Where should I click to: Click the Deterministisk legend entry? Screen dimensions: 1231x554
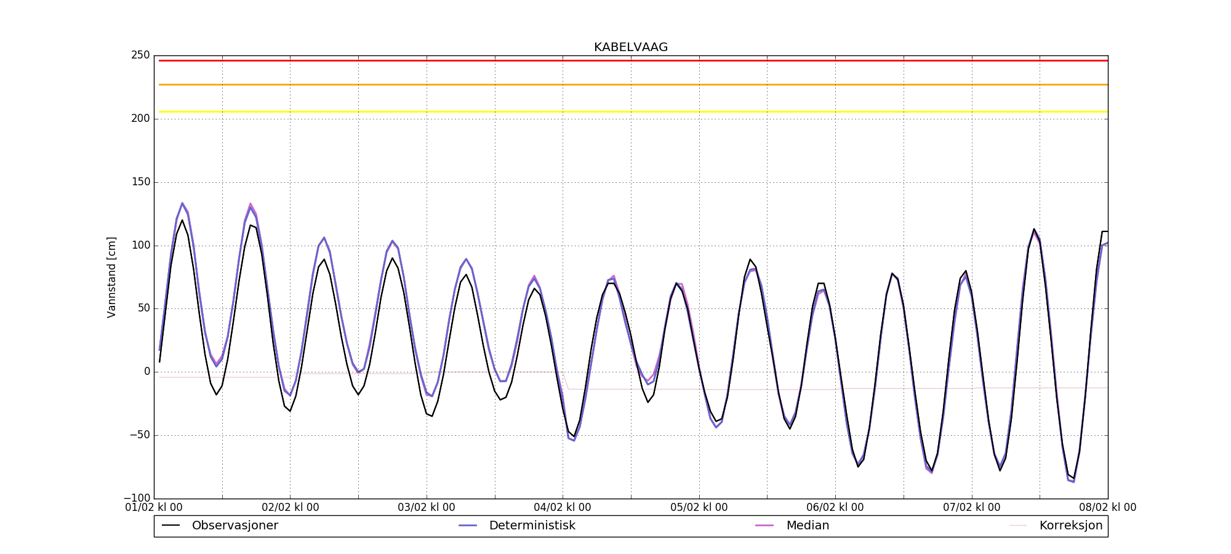pyautogui.click(x=517, y=526)
